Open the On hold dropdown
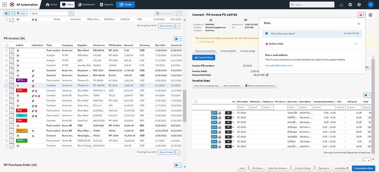This screenshot has height=172, width=379. (x=257, y=168)
